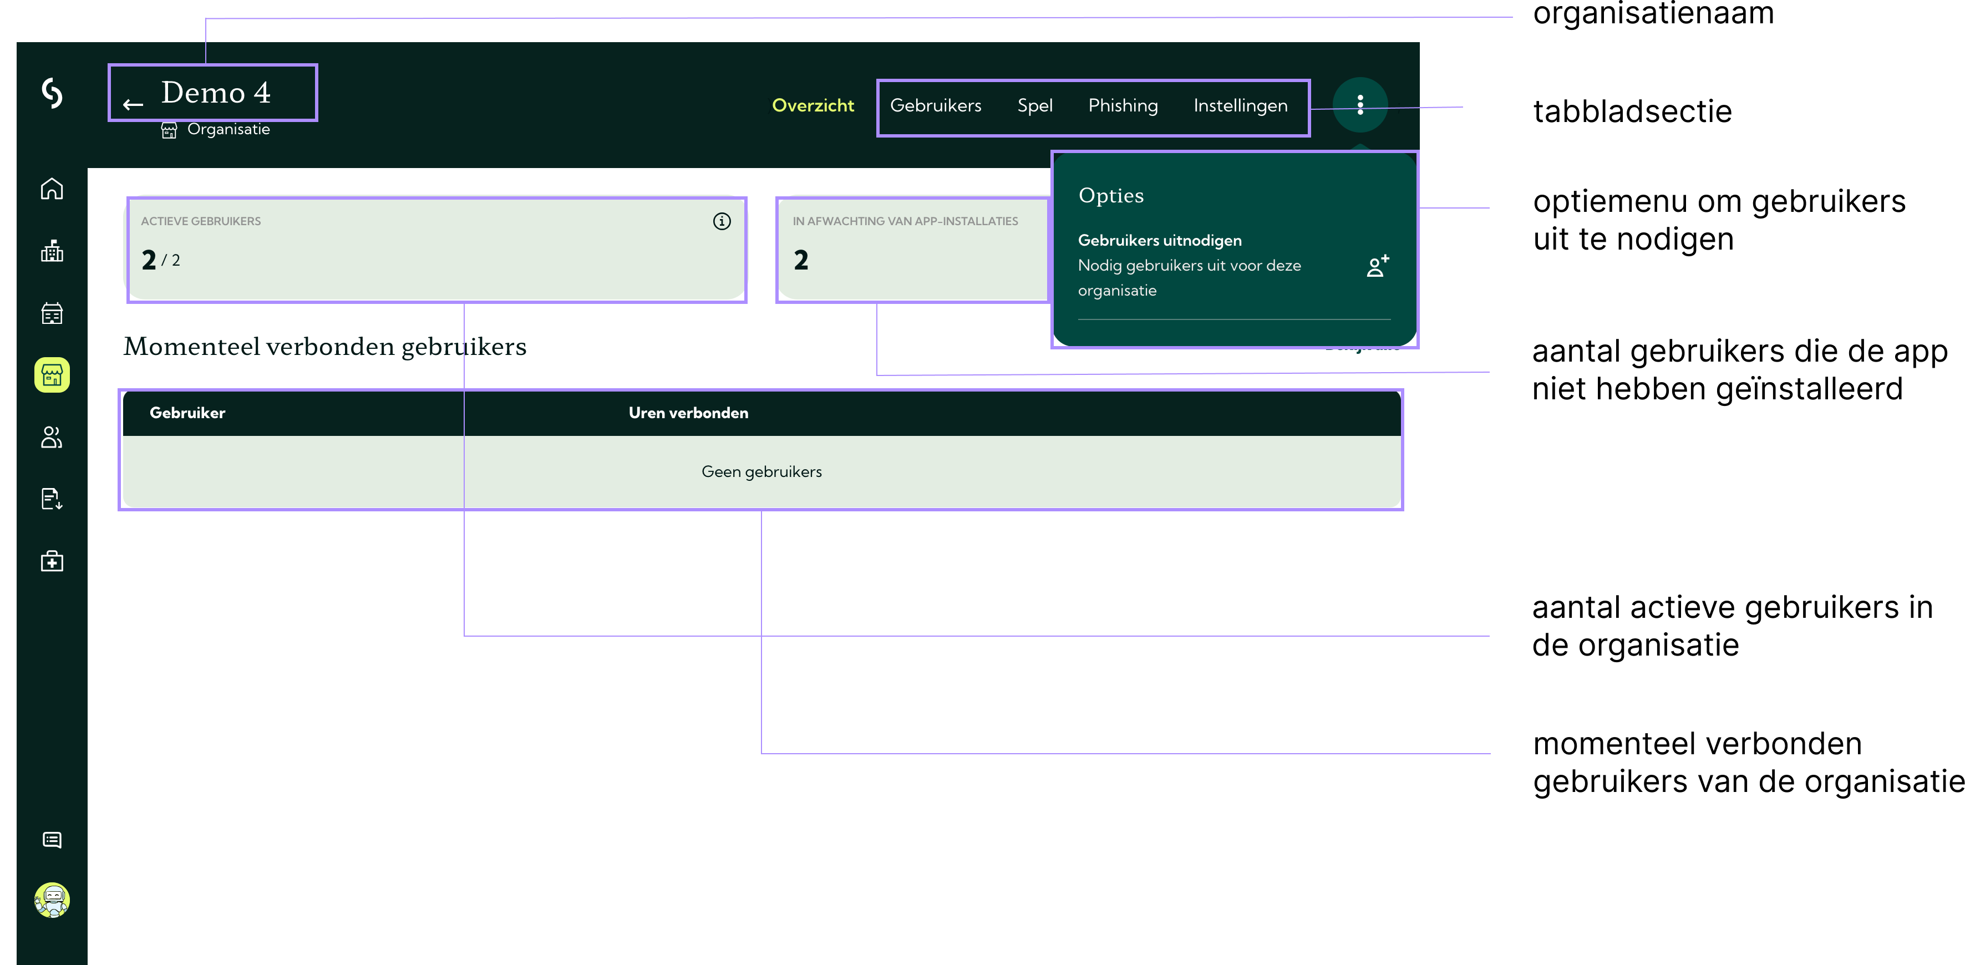The height and width of the screenshot is (965, 1965).
Task: Open the office building icon in sidebar
Action: click(x=52, y=251)
